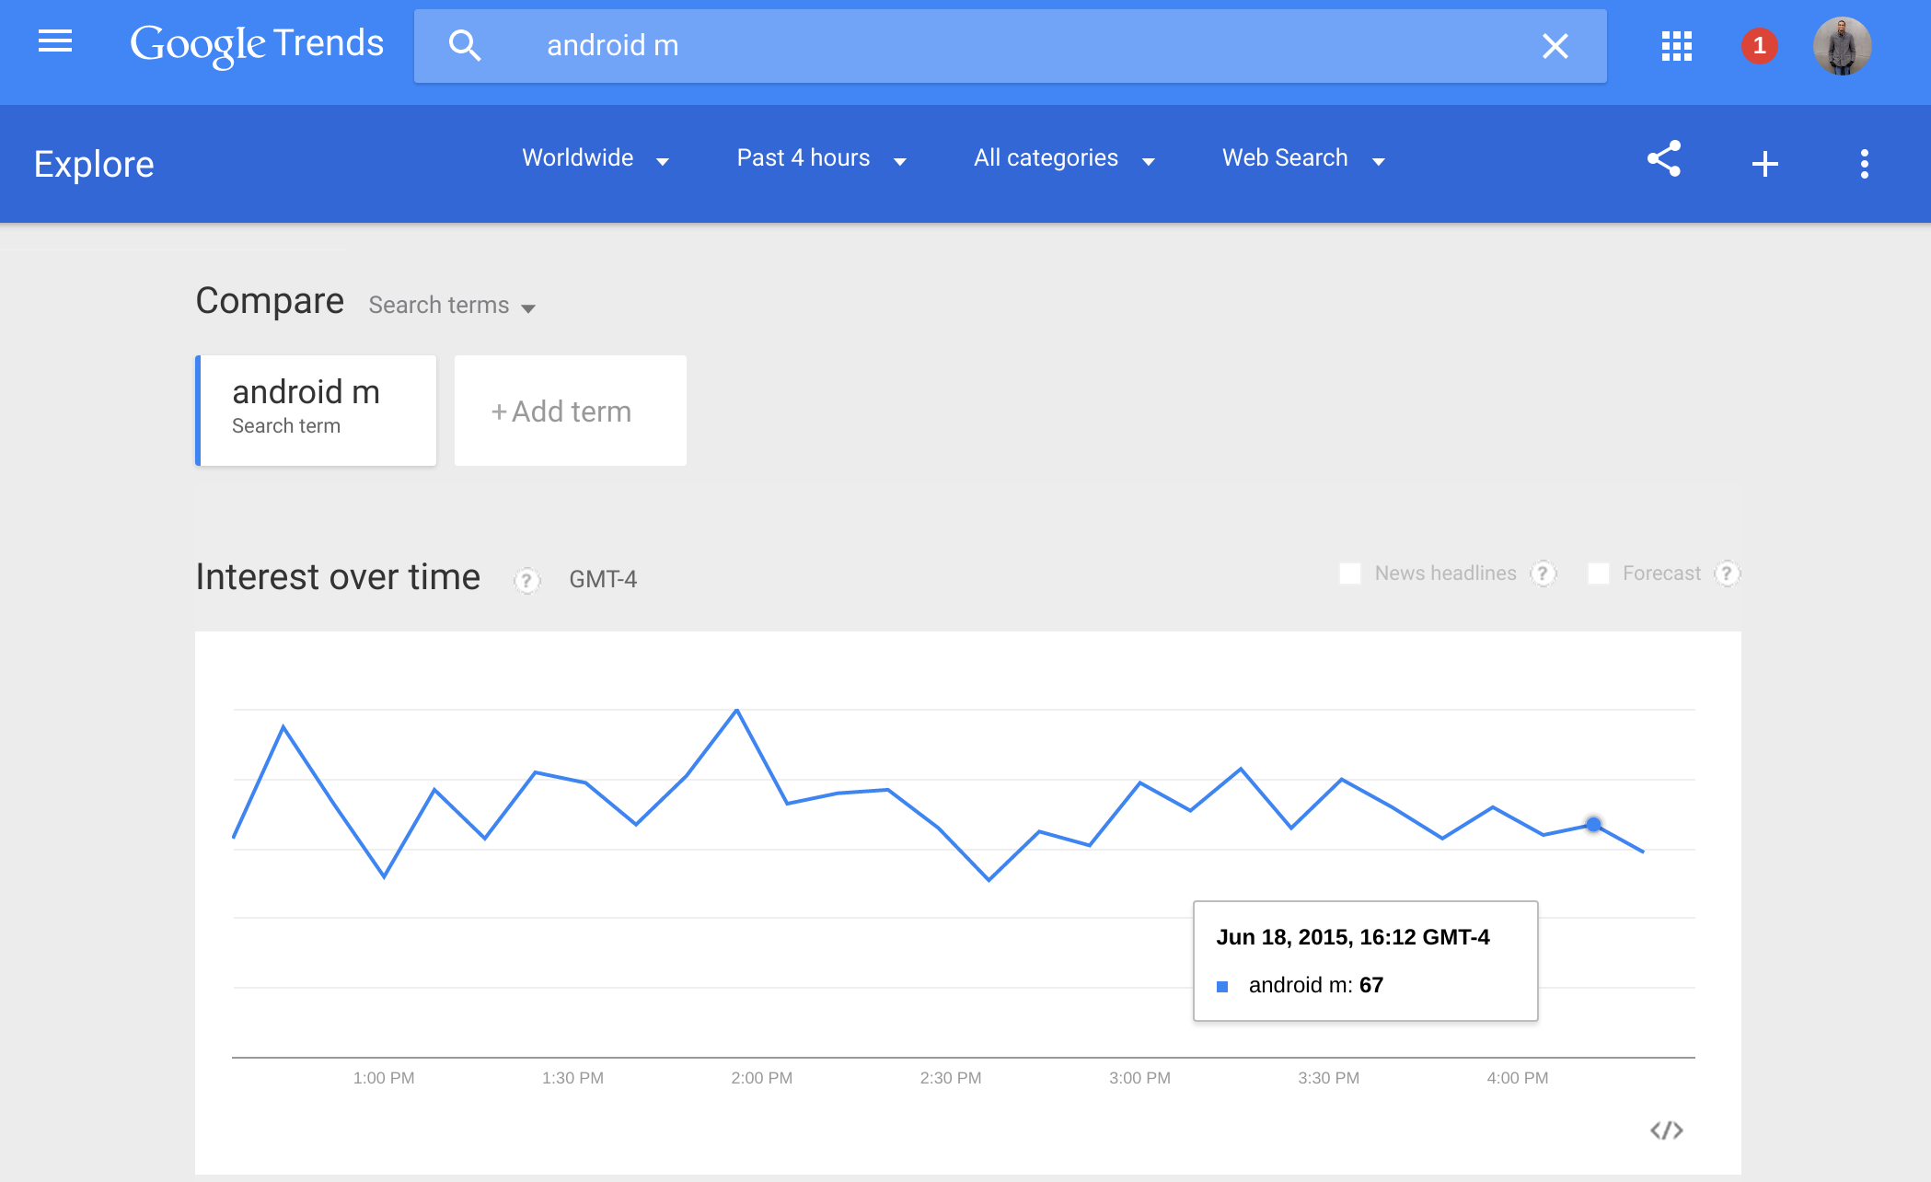
Task: Open the navigation hamburger menu
Action: coord(54,42)
